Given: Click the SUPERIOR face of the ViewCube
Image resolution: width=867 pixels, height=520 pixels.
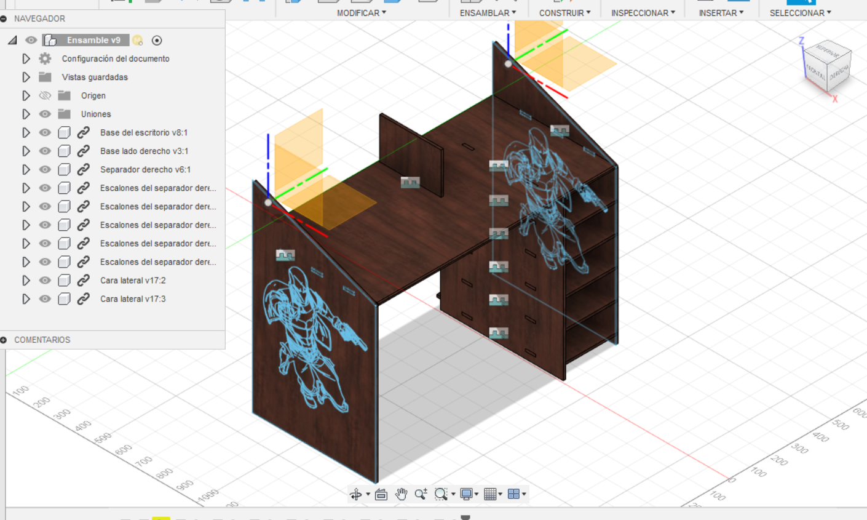Looking at the screenshot, I should [828, 53].
